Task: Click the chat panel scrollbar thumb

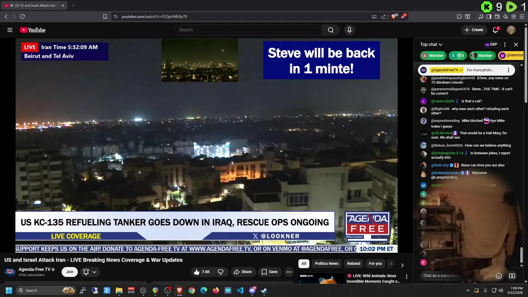Action: click(521, 255)
